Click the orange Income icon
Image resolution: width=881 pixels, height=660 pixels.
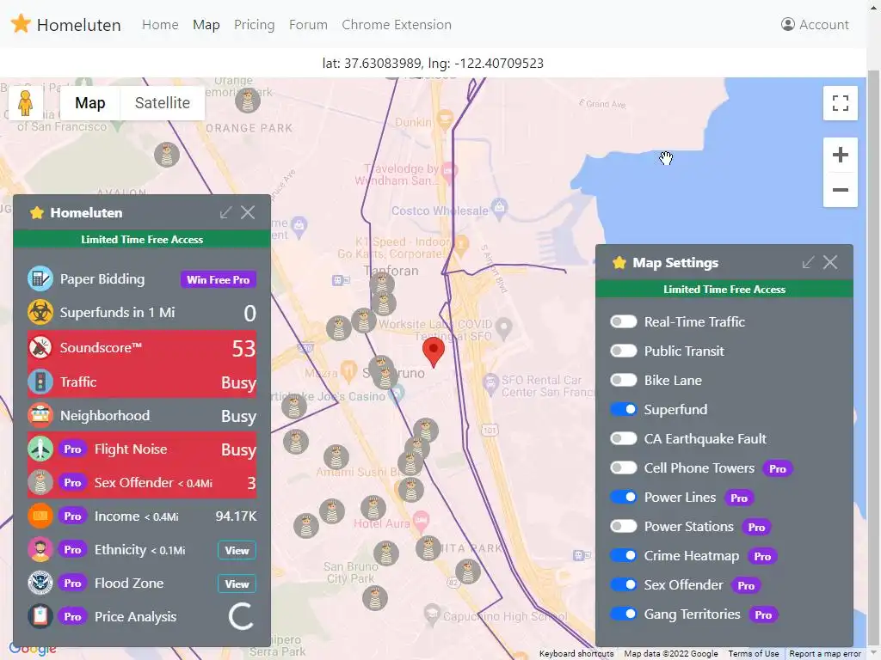[40, 516]
